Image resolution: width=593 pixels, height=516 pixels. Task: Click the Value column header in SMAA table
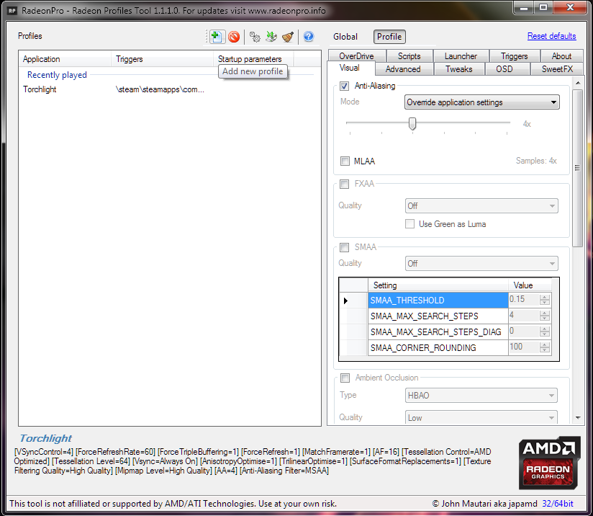pos(530,285)
